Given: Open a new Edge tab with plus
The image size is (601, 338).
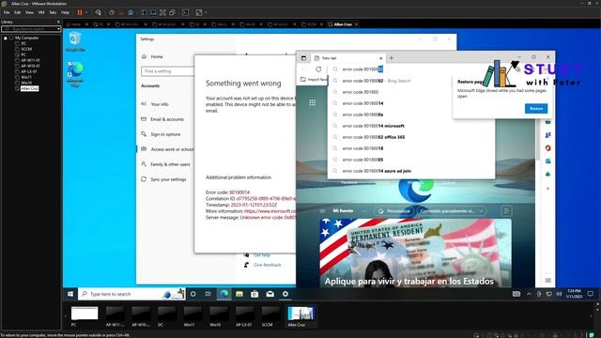Looking at the screenshot, I should (392, 58).
